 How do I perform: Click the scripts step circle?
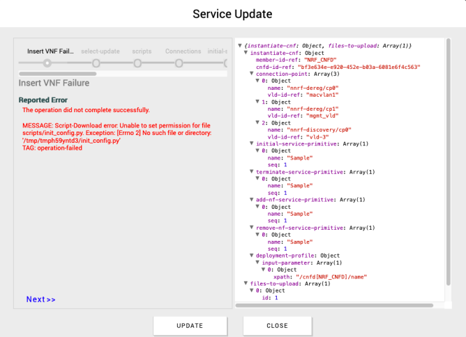click(x=137, y=63)
